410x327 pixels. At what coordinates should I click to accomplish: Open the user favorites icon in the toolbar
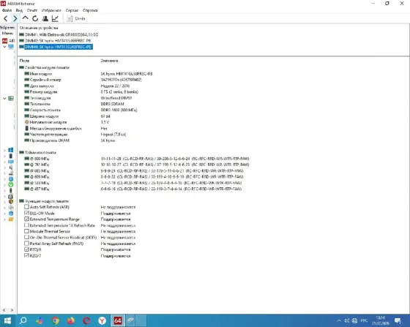click(x=45, y=18)
